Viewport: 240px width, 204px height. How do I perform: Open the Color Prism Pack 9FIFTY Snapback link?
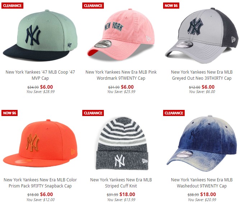[x=40, y=183]
